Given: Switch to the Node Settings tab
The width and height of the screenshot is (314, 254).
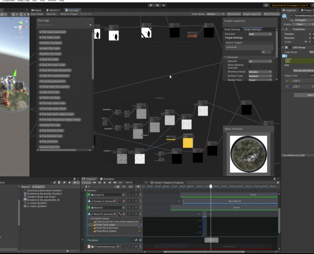Looking at the screenshot, I should click(232, 29).
